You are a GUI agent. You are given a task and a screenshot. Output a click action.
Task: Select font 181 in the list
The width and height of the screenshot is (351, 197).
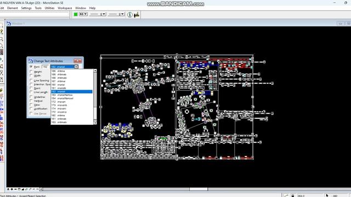(72, 119)
